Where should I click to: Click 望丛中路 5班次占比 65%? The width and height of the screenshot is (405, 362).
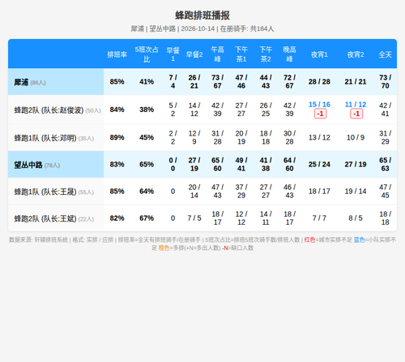click(x=147, y=165)
